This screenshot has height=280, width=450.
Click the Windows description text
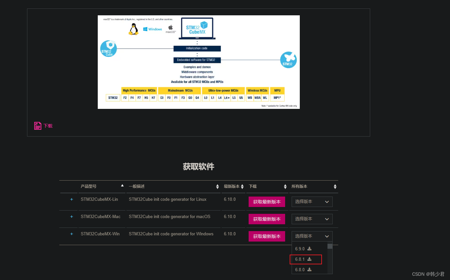171,234
